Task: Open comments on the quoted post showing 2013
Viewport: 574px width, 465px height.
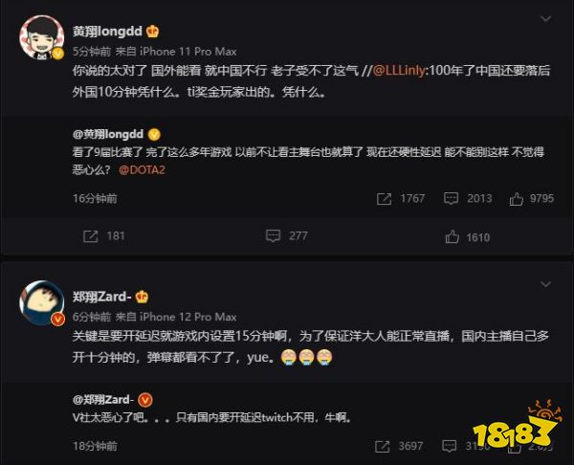Action: tap(451, 198)
